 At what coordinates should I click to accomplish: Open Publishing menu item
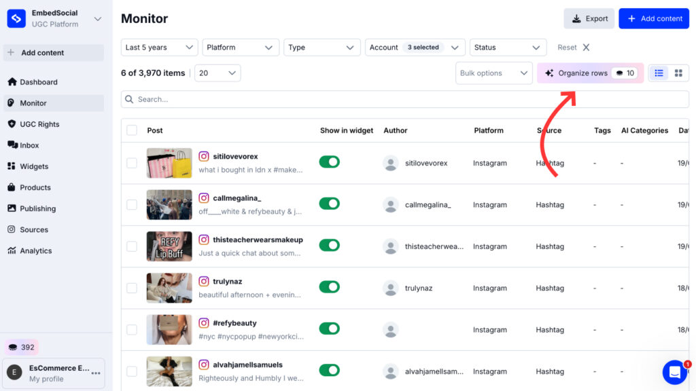pyautogui.click(x=53, y=208)
